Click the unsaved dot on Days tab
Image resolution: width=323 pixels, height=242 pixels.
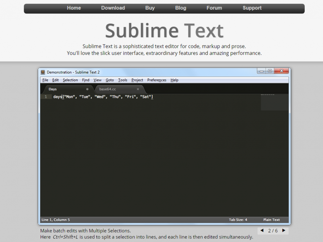coord(87,89)
